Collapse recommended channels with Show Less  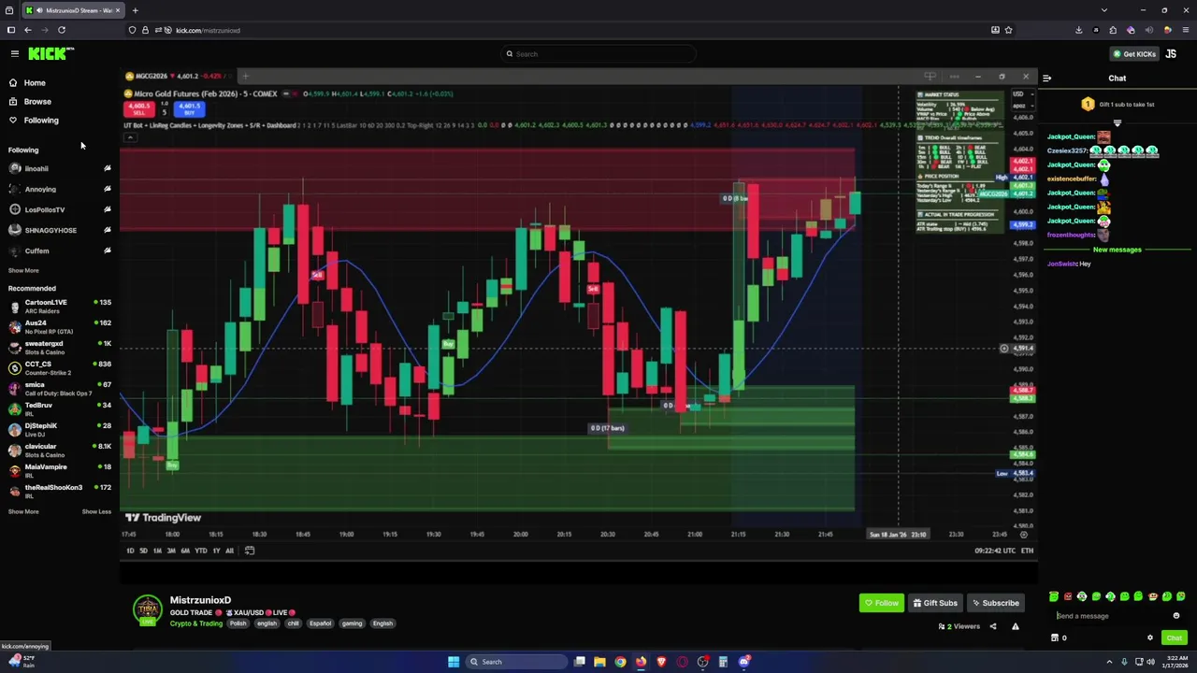pos(96,511)
